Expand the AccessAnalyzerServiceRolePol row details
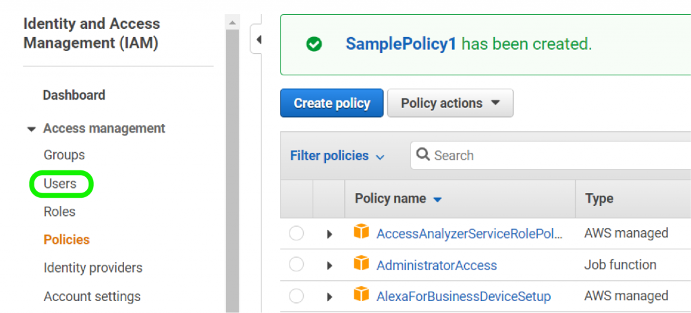Screen dimensions: 691x313 329,234
